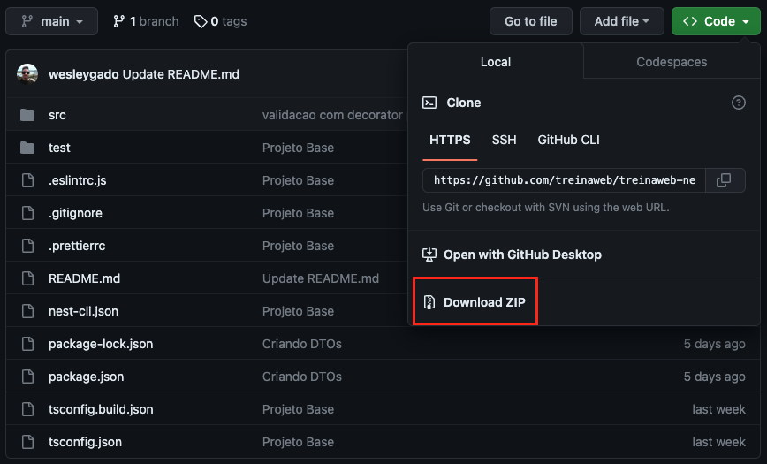
Task: Click the Open with GitHub Desktop icon
Action: (x=429, y=255)
